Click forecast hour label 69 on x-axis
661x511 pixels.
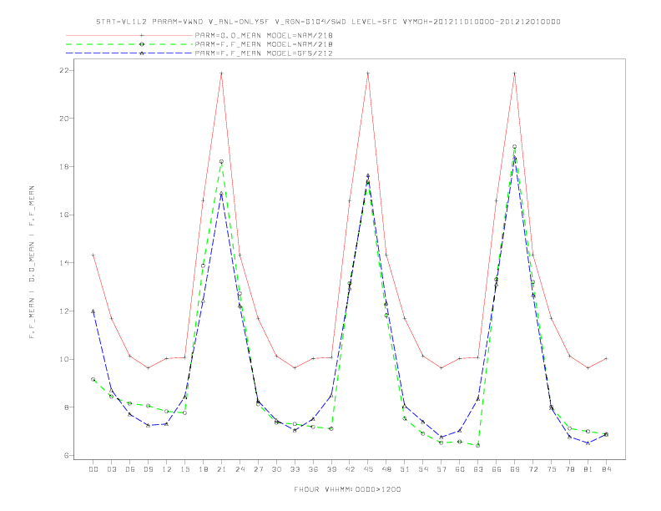click(x=515, y=469)
